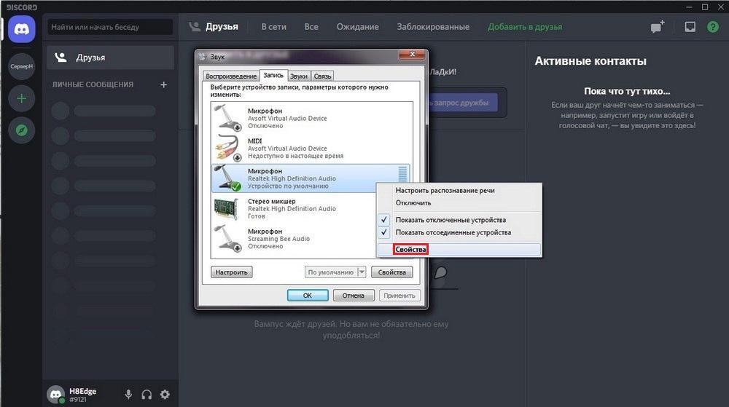Close the Звук dialog

[412, 55]
